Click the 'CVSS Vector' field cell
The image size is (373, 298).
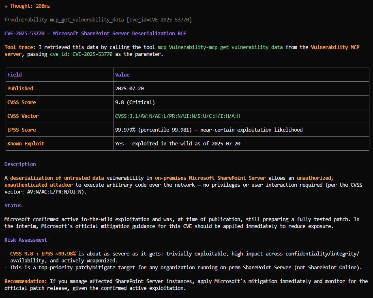[60, 116]
